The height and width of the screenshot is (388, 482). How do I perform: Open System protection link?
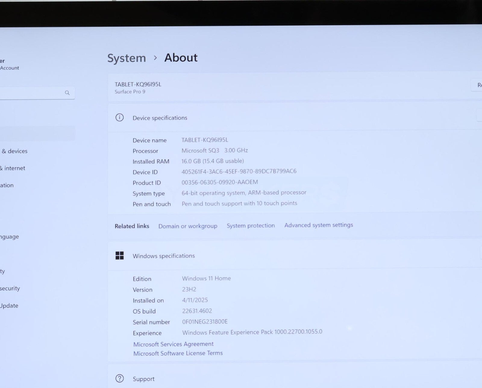click(x=251, y=225)
